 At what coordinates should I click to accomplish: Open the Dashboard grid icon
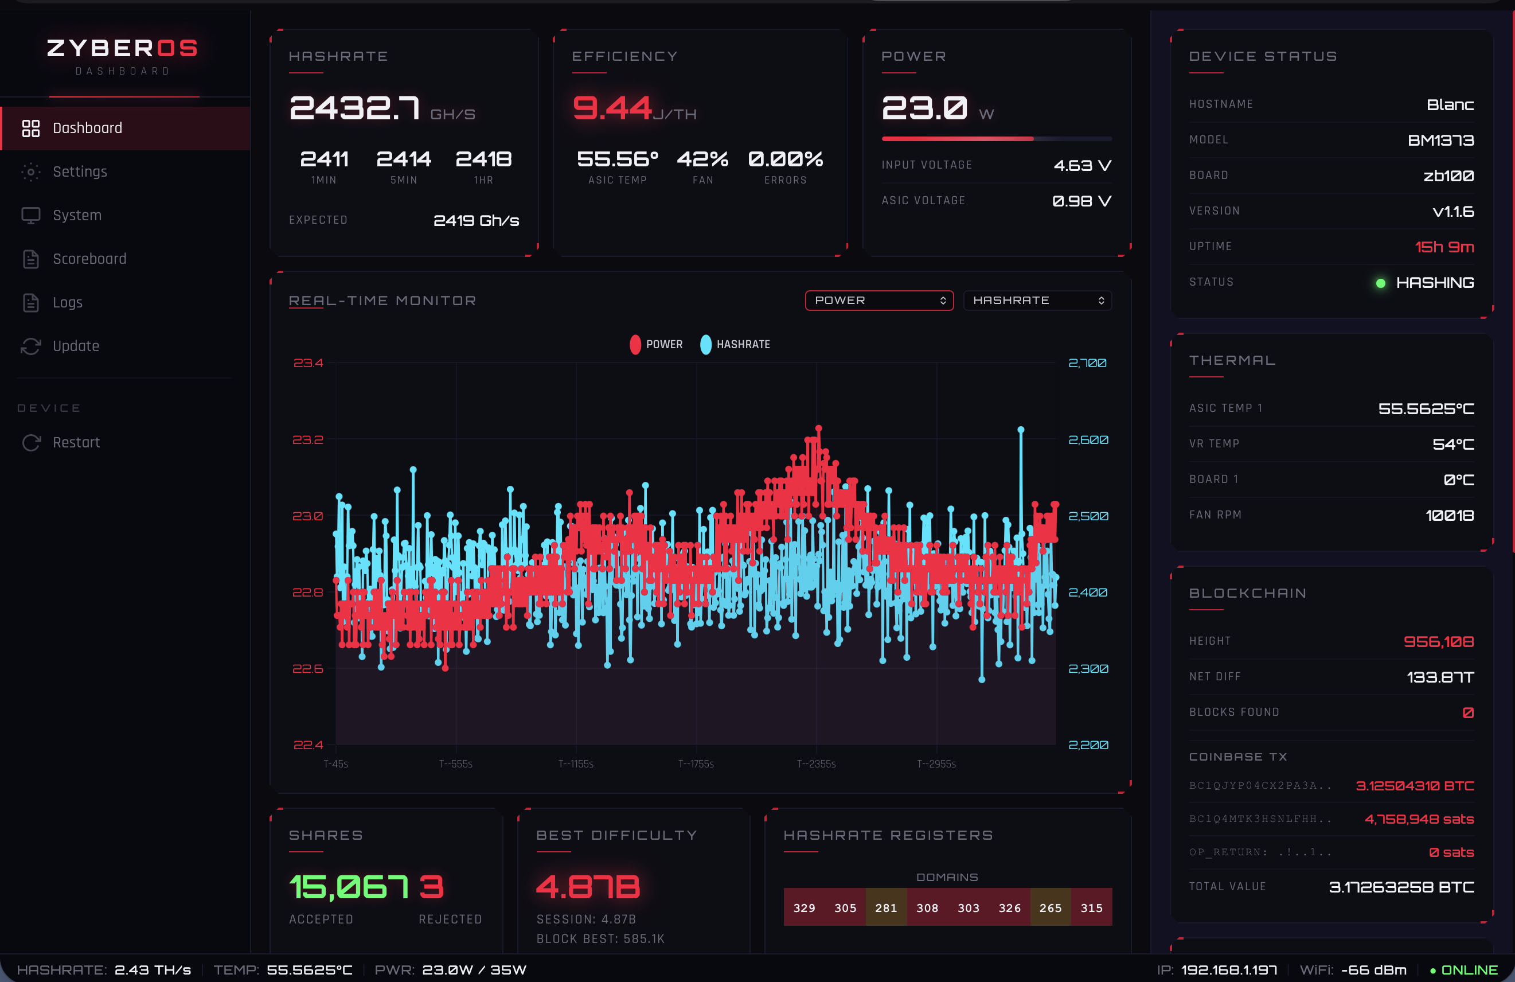click(x=30, y=128)
